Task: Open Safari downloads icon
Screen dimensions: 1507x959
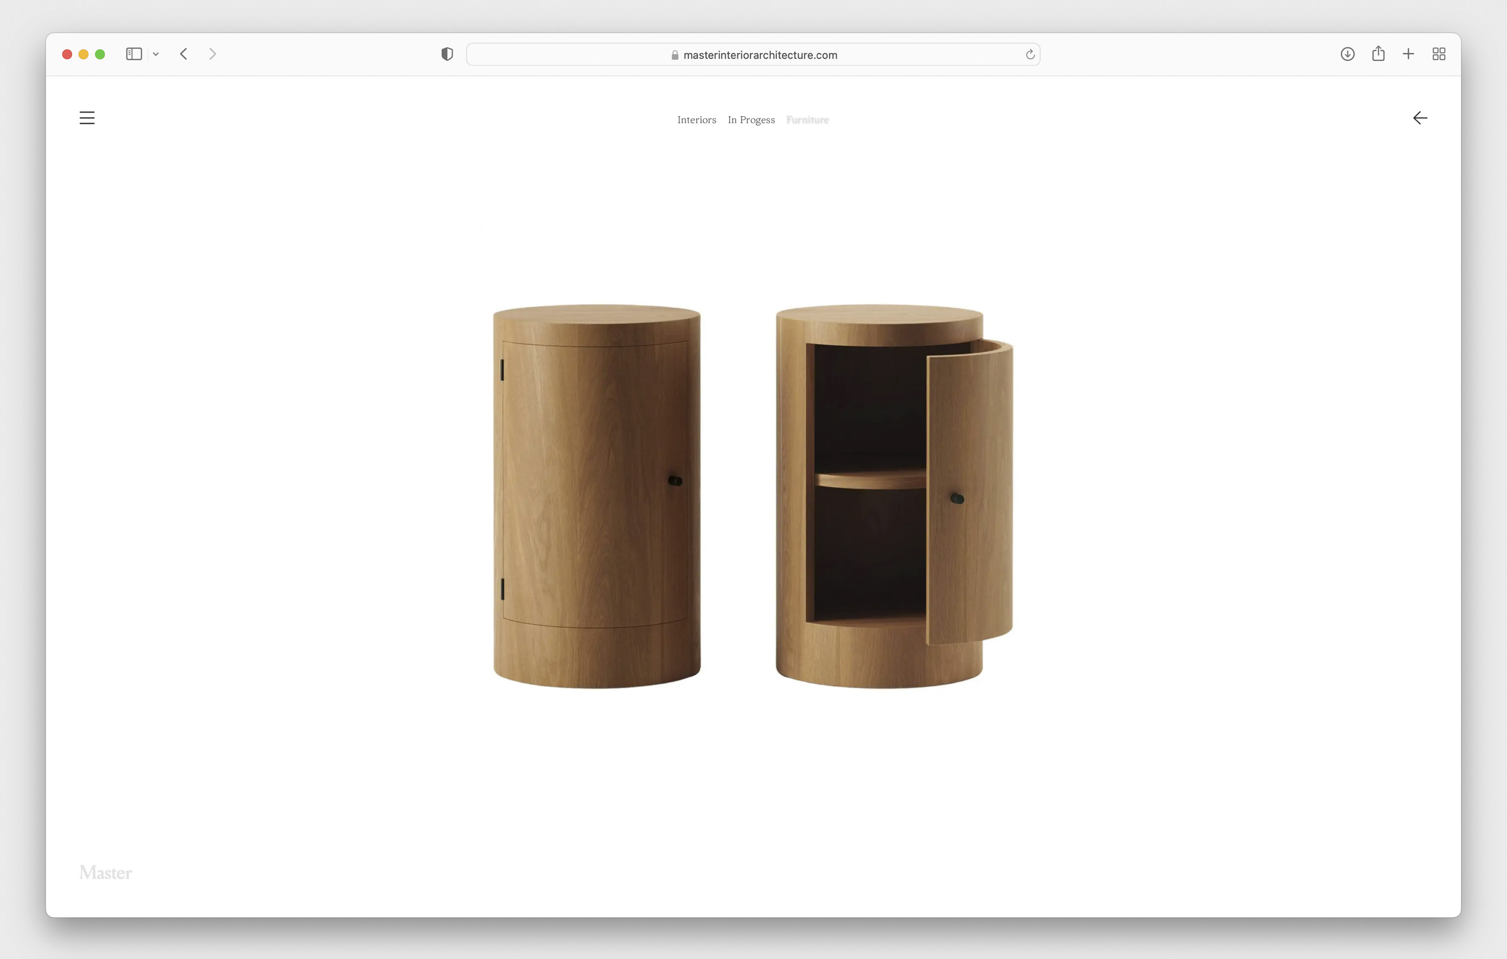Action: click(x=1347, y=54)
